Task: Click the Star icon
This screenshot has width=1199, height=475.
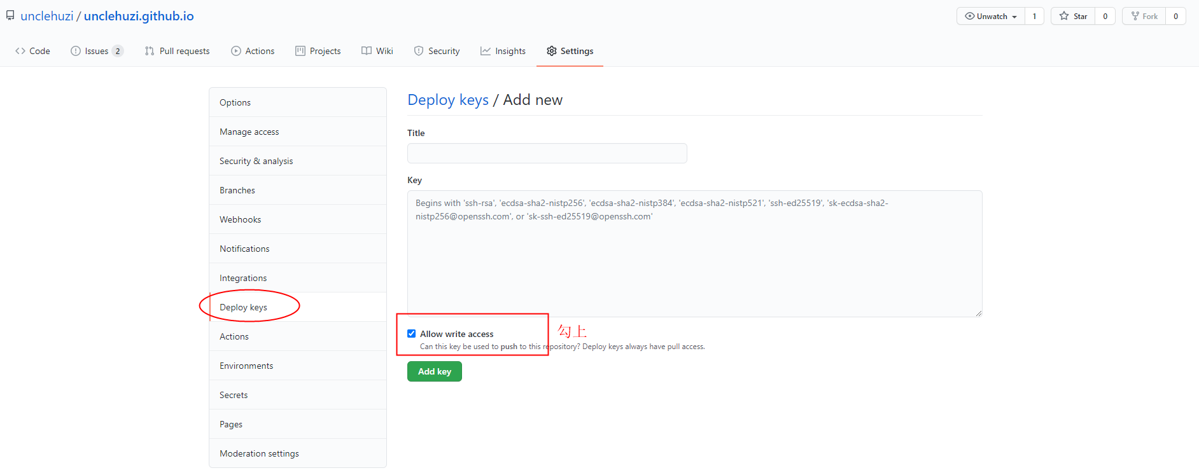Action: (x=1064, y=16)
